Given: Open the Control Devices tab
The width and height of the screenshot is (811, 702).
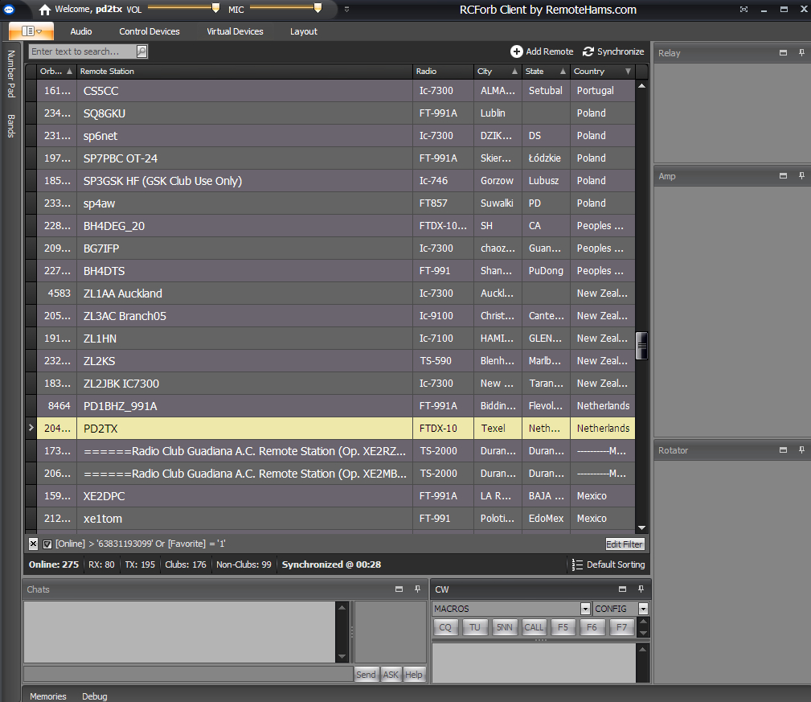Looking at the screenshot, I should pos(150,31).
